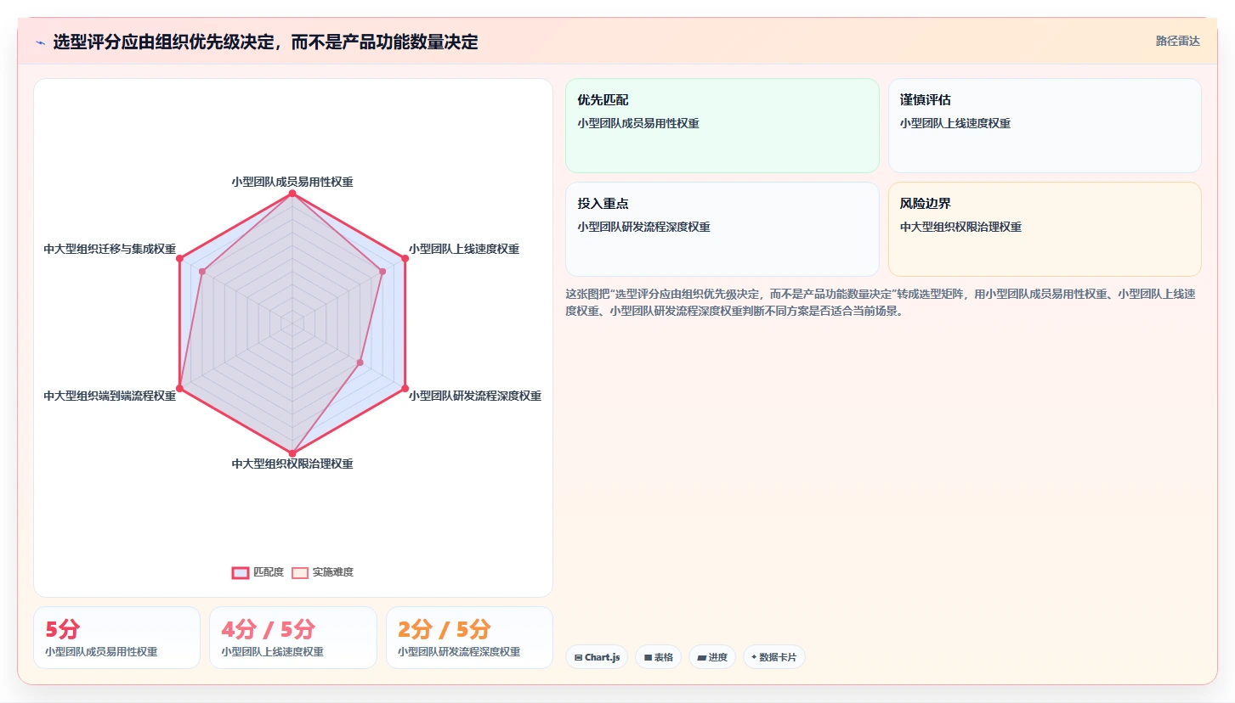Screen dimensions: 1235x703
Task: Click the description paragraph starting 这张图把
Action: (x=881, y=302)
